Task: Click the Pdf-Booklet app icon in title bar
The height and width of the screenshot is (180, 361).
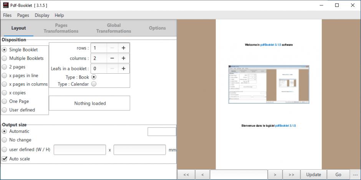Action: pyautogui.click(x=6, y=5)
